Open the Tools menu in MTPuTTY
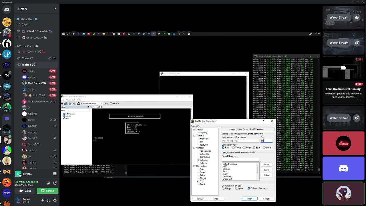Image resolution: width=366 pixels, height=206 pixels. point(73,100)
